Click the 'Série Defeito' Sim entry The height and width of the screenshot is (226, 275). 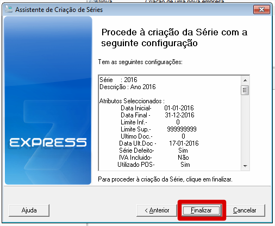click(183, 150)
